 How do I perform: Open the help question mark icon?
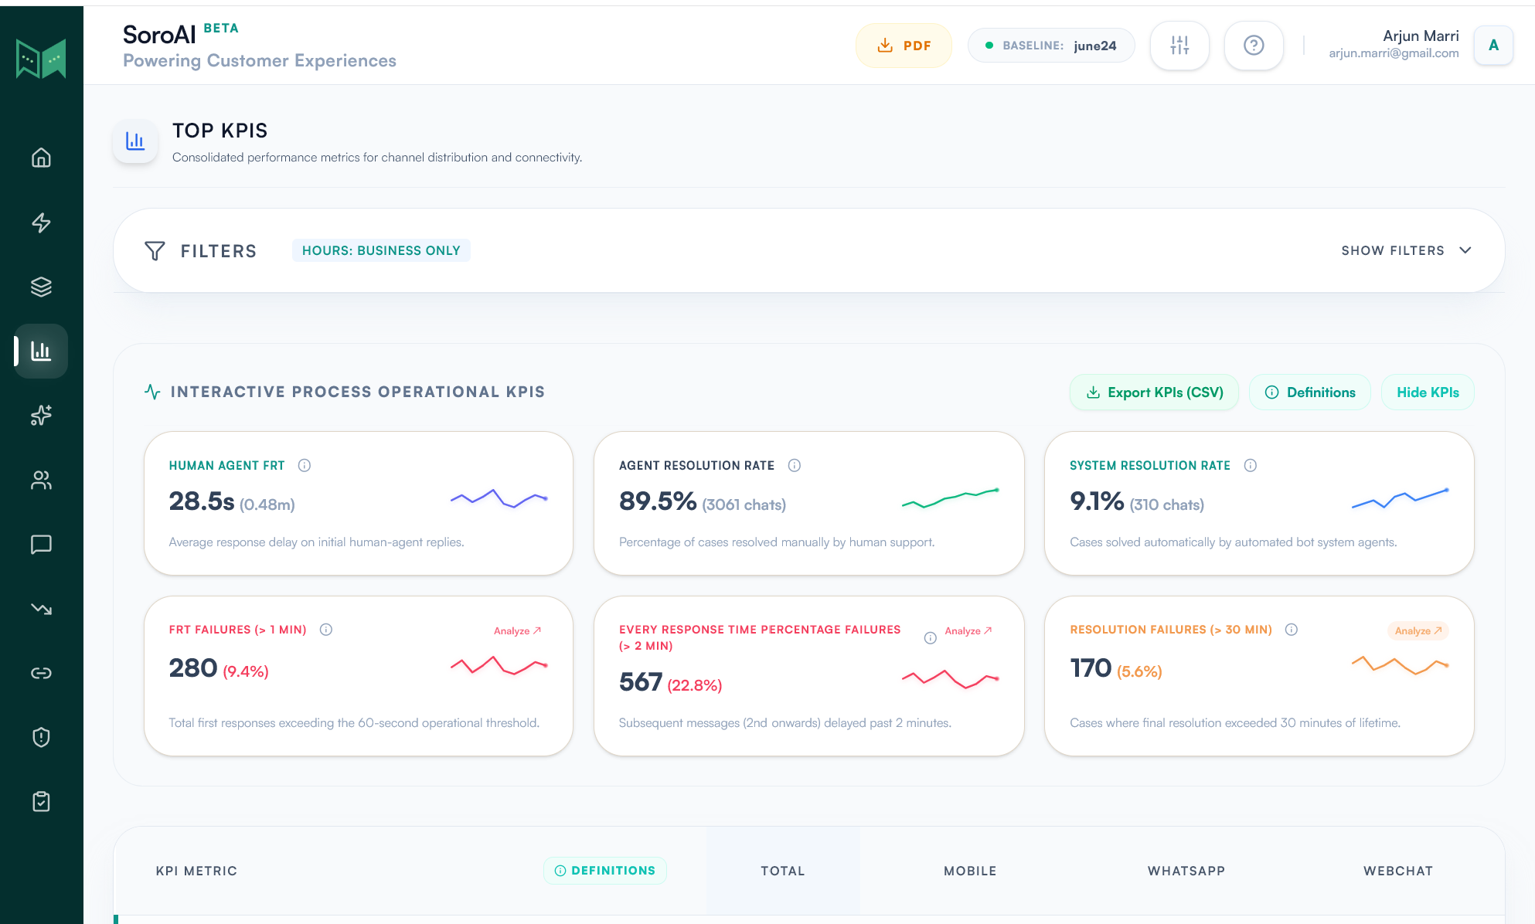pyautogui.click(x=1254, y=46)
